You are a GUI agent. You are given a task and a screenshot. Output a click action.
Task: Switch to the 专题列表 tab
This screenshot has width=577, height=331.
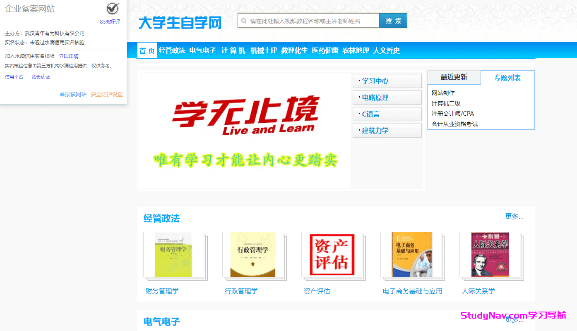pyautogui.click(x=507, y=77)
